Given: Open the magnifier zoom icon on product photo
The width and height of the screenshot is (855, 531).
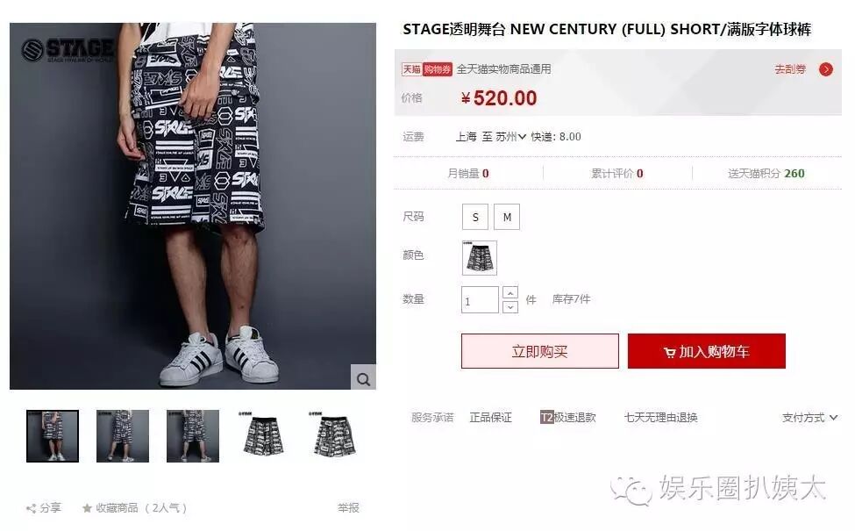Looking at the screenshot, I should (363, 377).
